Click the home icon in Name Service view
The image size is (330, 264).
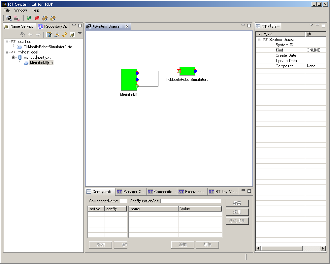22,35
